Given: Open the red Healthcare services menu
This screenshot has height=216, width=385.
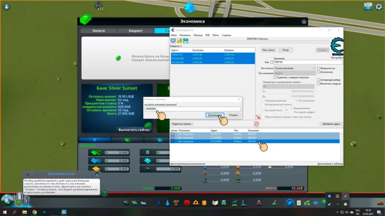Looking at the screenshot, I should 187,203.
